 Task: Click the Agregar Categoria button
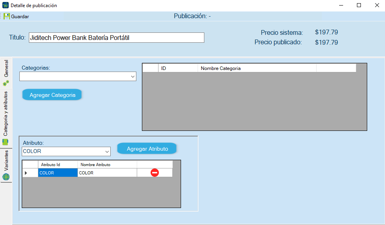pyautogui.click(x=52, y=95)
